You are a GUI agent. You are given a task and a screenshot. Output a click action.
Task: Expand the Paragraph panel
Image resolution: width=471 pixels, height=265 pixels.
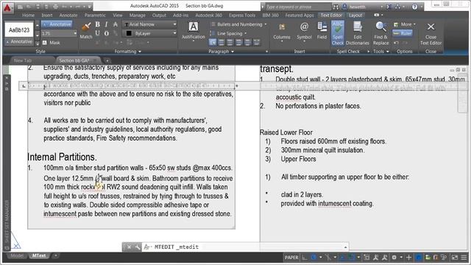[x=222, y=52]
